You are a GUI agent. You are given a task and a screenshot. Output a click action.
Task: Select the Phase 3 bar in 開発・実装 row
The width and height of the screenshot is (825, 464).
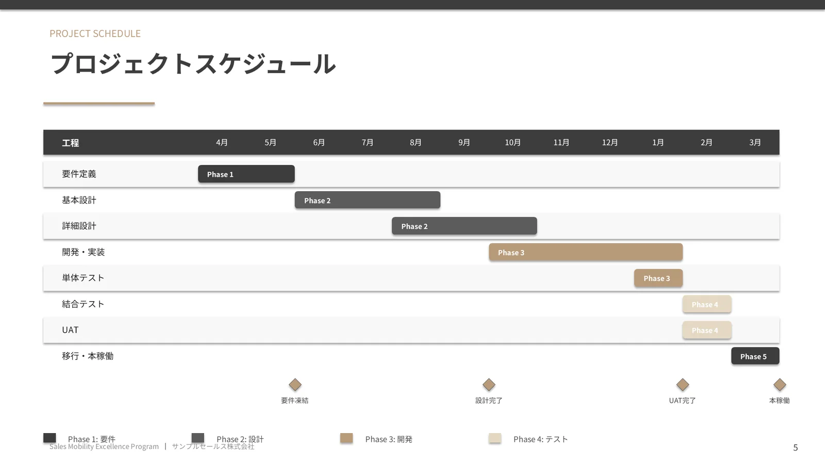586,252
